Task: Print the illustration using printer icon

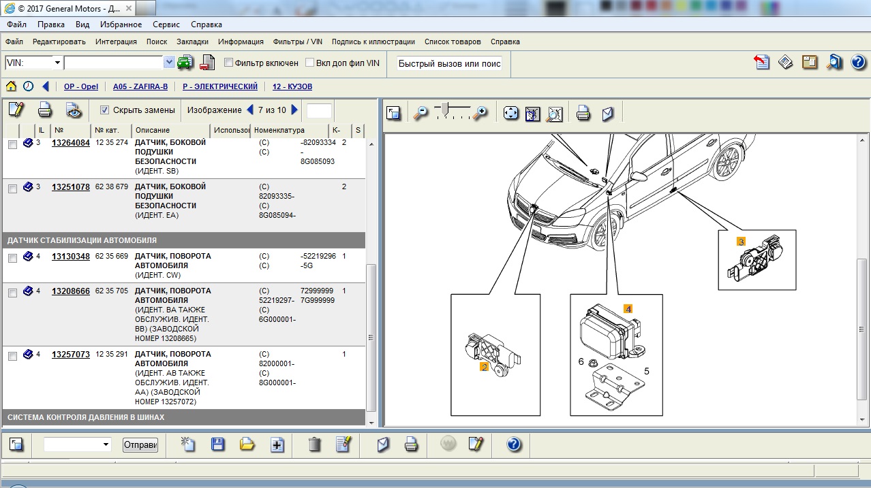Action: pyautogui.click(x=583, y=112)
